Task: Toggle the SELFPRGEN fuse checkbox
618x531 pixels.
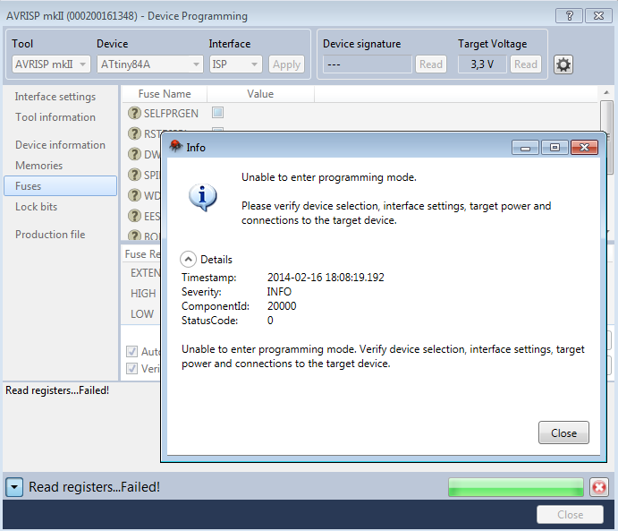Action: tap(217, 113)
